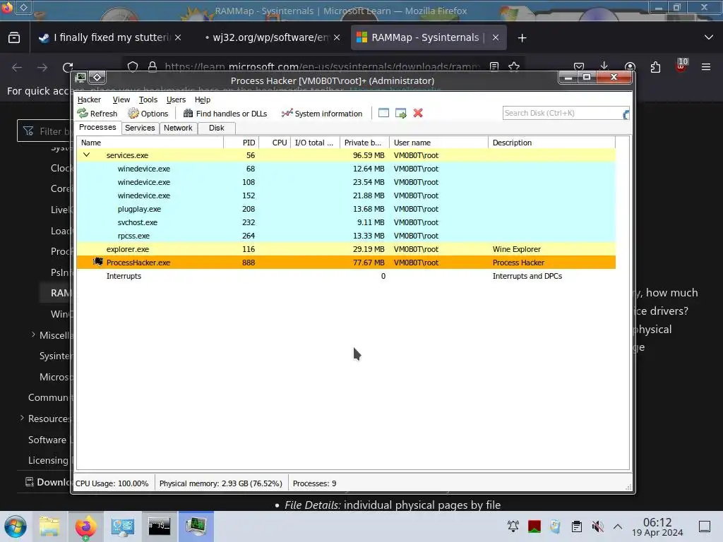Switch to Services tab

140,128
